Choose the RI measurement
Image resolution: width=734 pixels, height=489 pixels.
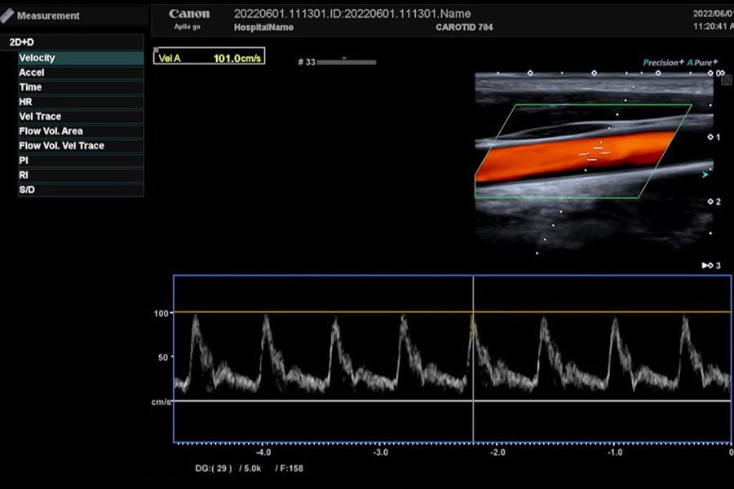pos(81,175)
